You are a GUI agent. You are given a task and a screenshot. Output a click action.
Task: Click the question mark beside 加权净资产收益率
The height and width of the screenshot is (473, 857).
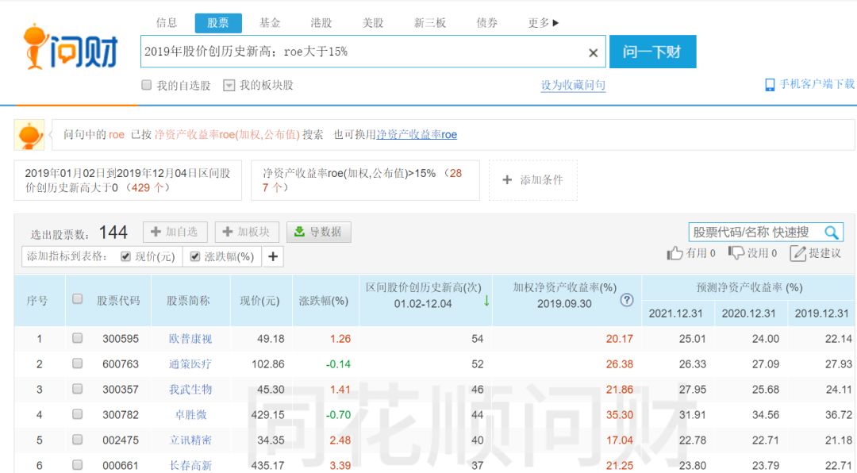[627, 301]
